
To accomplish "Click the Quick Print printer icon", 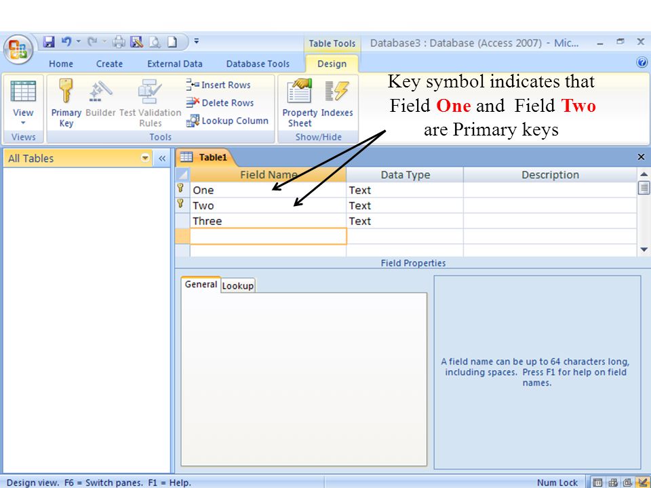I will pyautogui.click(x=119, y=42).
